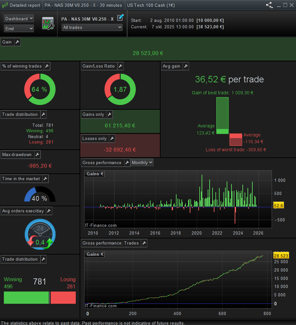Click the Gains only wrench icon
296x325 pixels.
pyautogui.click(x=109, y=115)
